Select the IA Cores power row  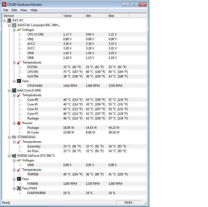(x=87, y=132)
